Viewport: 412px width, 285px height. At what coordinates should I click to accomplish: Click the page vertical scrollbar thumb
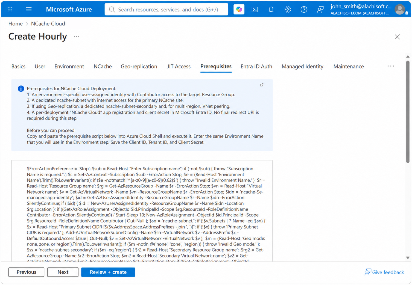pos(408,112)
